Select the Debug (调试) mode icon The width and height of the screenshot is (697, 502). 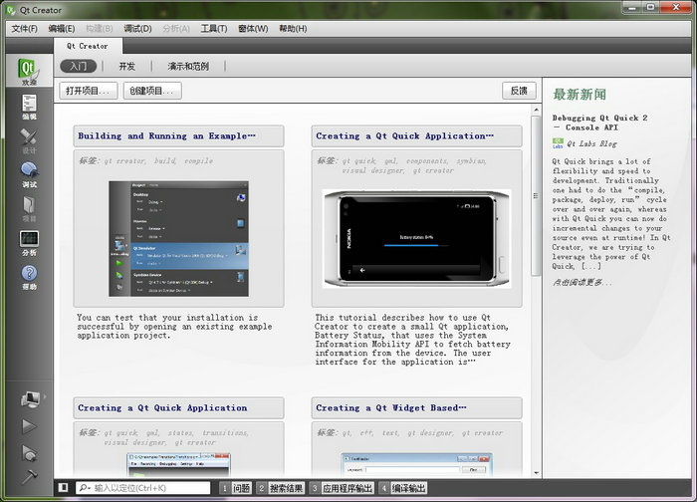(29, 174)
